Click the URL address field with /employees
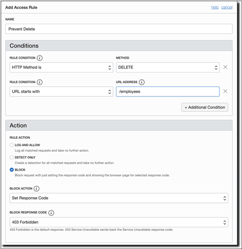This screenshot has width=242, height=249. (168, 92)
